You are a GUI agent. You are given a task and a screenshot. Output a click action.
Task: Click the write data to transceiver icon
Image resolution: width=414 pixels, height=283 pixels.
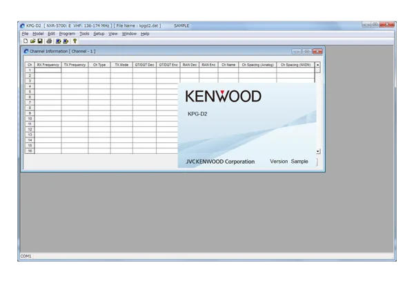click(x=66, y=41)
